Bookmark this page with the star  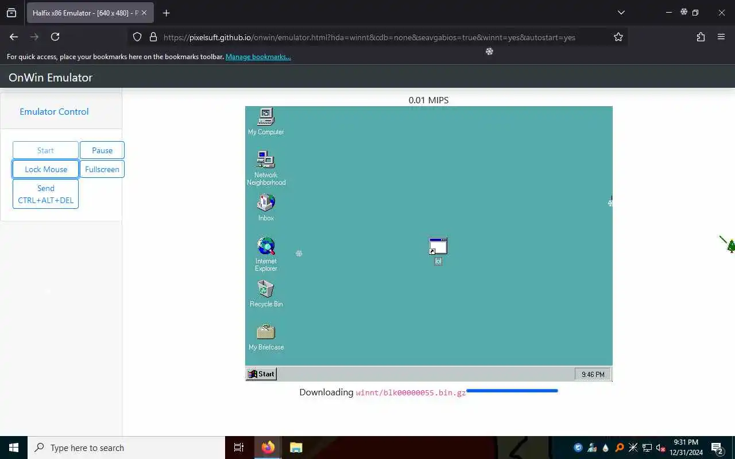pos(618,37)
